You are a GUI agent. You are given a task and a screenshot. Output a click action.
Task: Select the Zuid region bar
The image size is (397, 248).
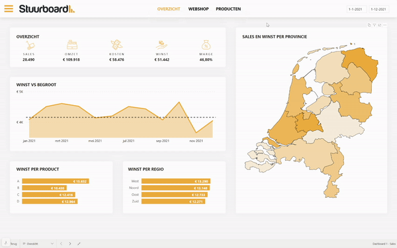pos(173,202)
